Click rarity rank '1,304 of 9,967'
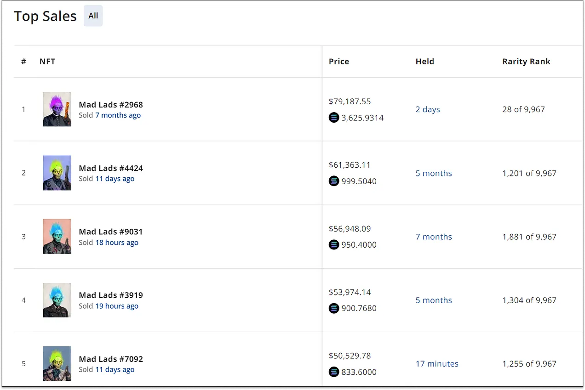Screen dimensions: 585x390 point(529,300)
